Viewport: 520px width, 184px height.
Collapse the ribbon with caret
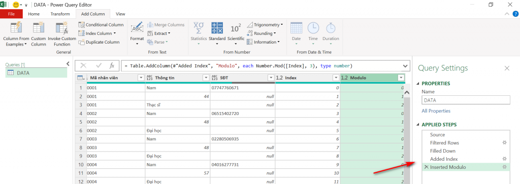click(507, 14)
